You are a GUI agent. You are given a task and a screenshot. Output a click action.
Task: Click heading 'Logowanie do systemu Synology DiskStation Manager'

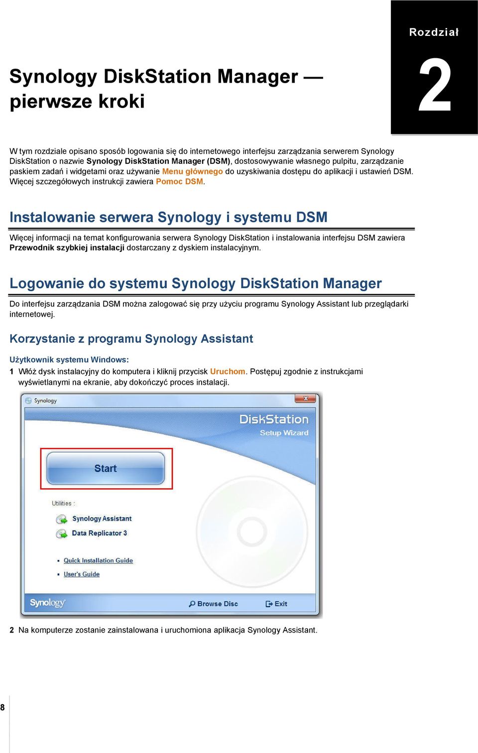(x=196, y=283)
